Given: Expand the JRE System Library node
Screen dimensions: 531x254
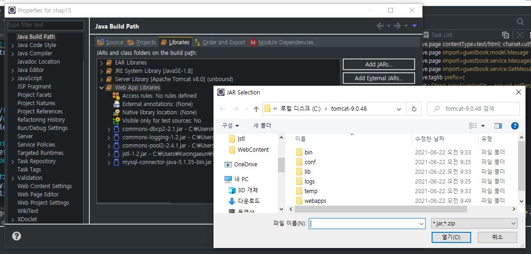Looking at the screenshot, I should [x=101, y=71].
